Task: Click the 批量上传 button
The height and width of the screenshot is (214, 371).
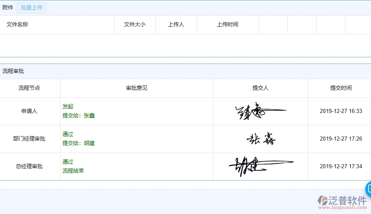Action: [x=32, y=8]
